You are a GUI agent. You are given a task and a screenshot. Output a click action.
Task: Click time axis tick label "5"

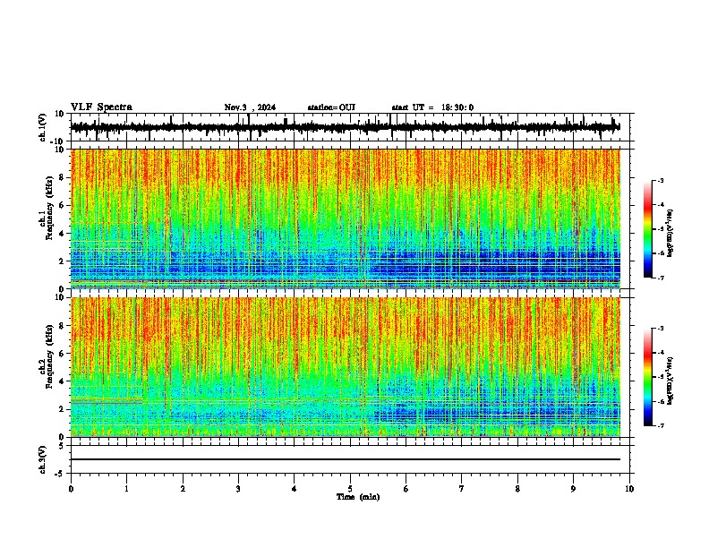pyautogui.click(x=350, y=489)
